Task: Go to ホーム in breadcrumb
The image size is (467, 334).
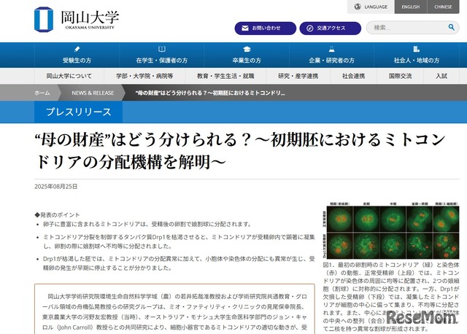Action: pos(42,93)
